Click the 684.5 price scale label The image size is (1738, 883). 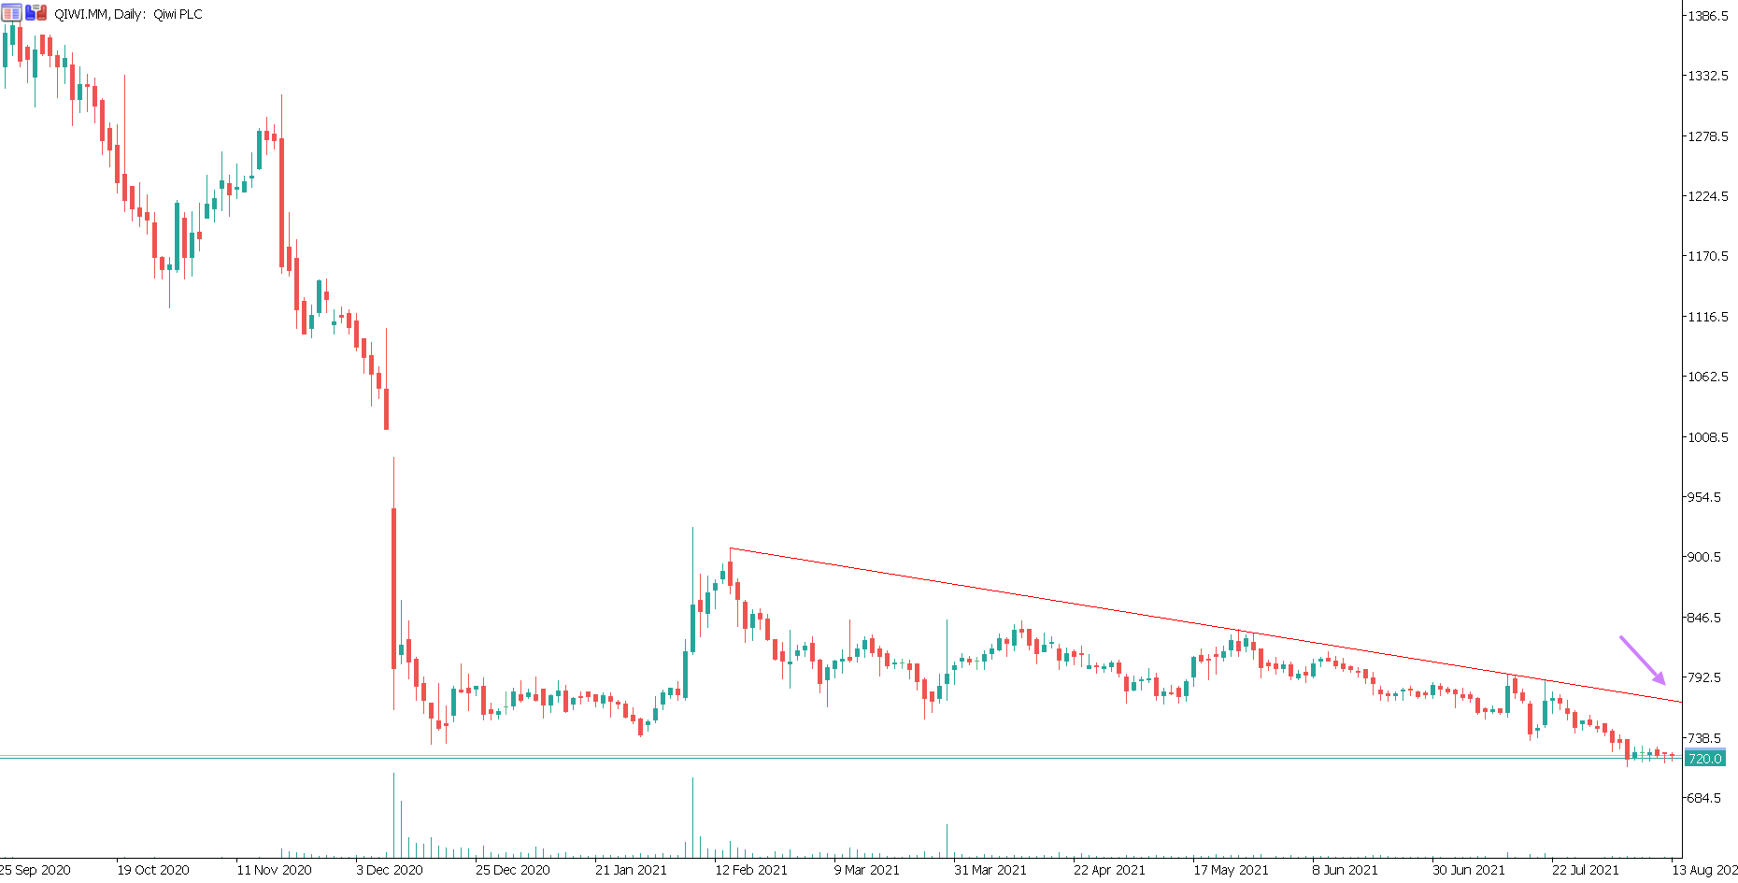click(x=1702, y=798)
